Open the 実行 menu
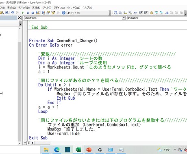 point(36,8)
